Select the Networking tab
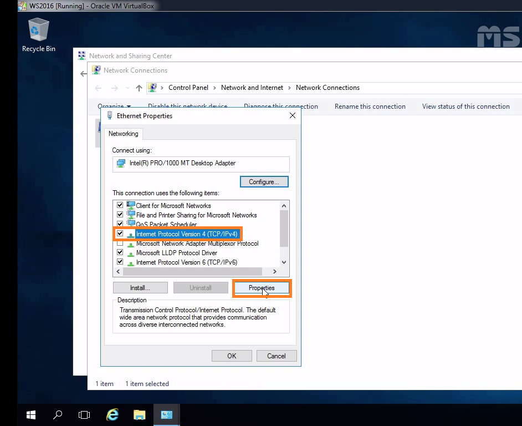The height and width of the screenshot is (426, 522). point(124,134)
